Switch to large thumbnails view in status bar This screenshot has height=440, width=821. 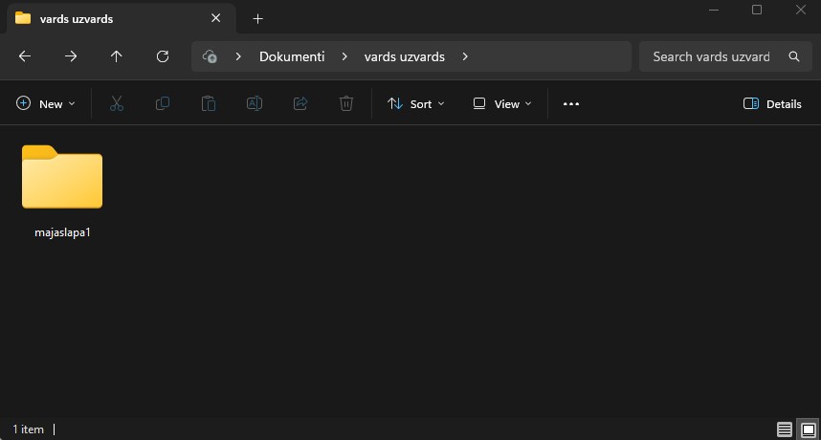(x=808, y=429)
